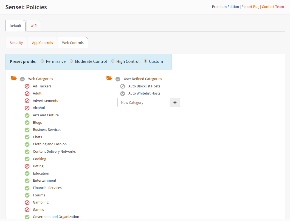Click the Ad Trackers category label
Viewport: 290px width, 221px height.
click(42, 86)
